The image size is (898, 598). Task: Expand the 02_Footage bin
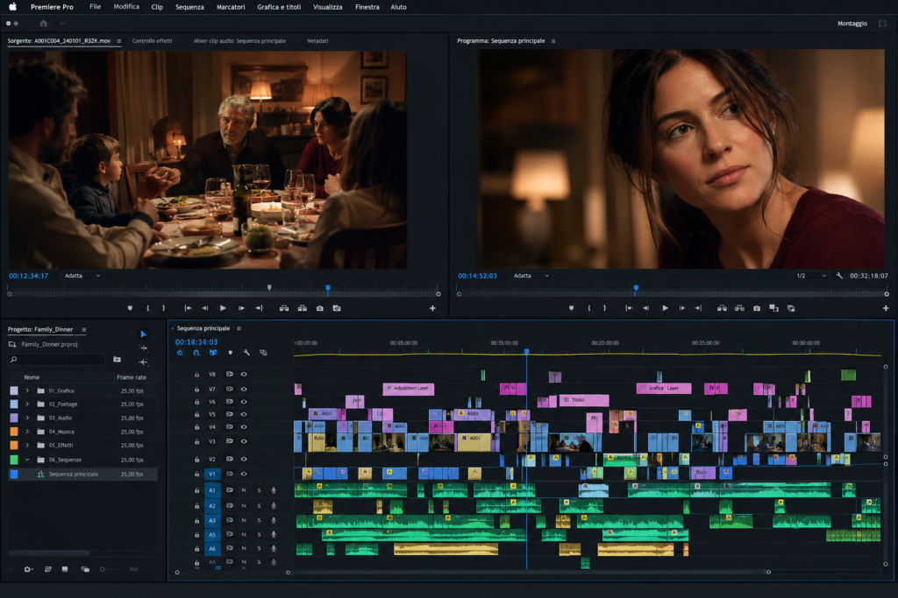point(27,405)
